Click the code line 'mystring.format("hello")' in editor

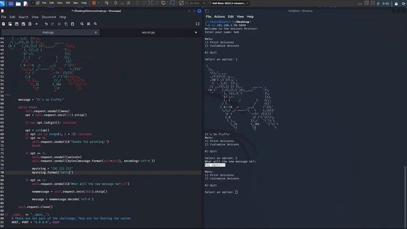(x=52, y=172)
